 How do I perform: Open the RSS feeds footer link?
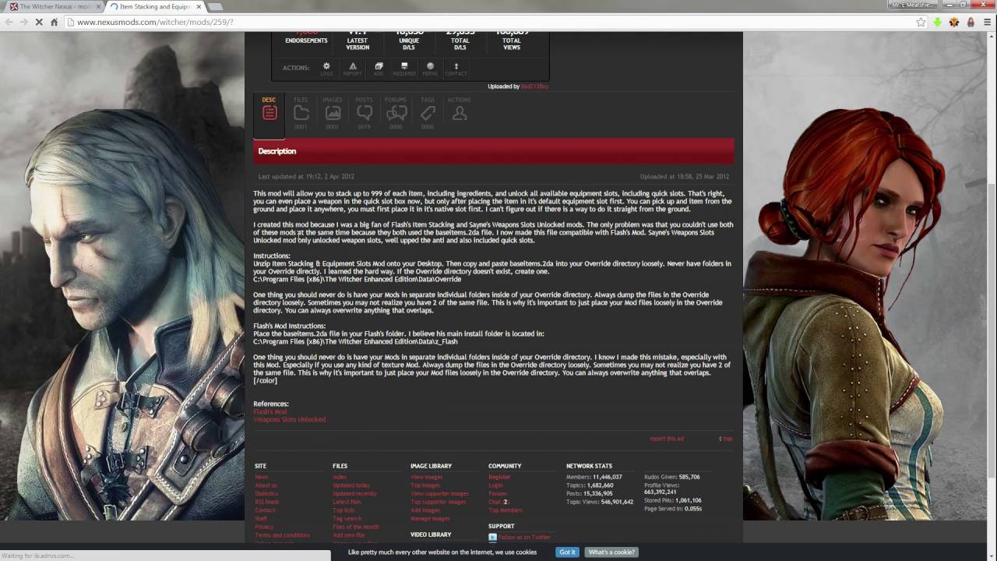tap(266, 502)
